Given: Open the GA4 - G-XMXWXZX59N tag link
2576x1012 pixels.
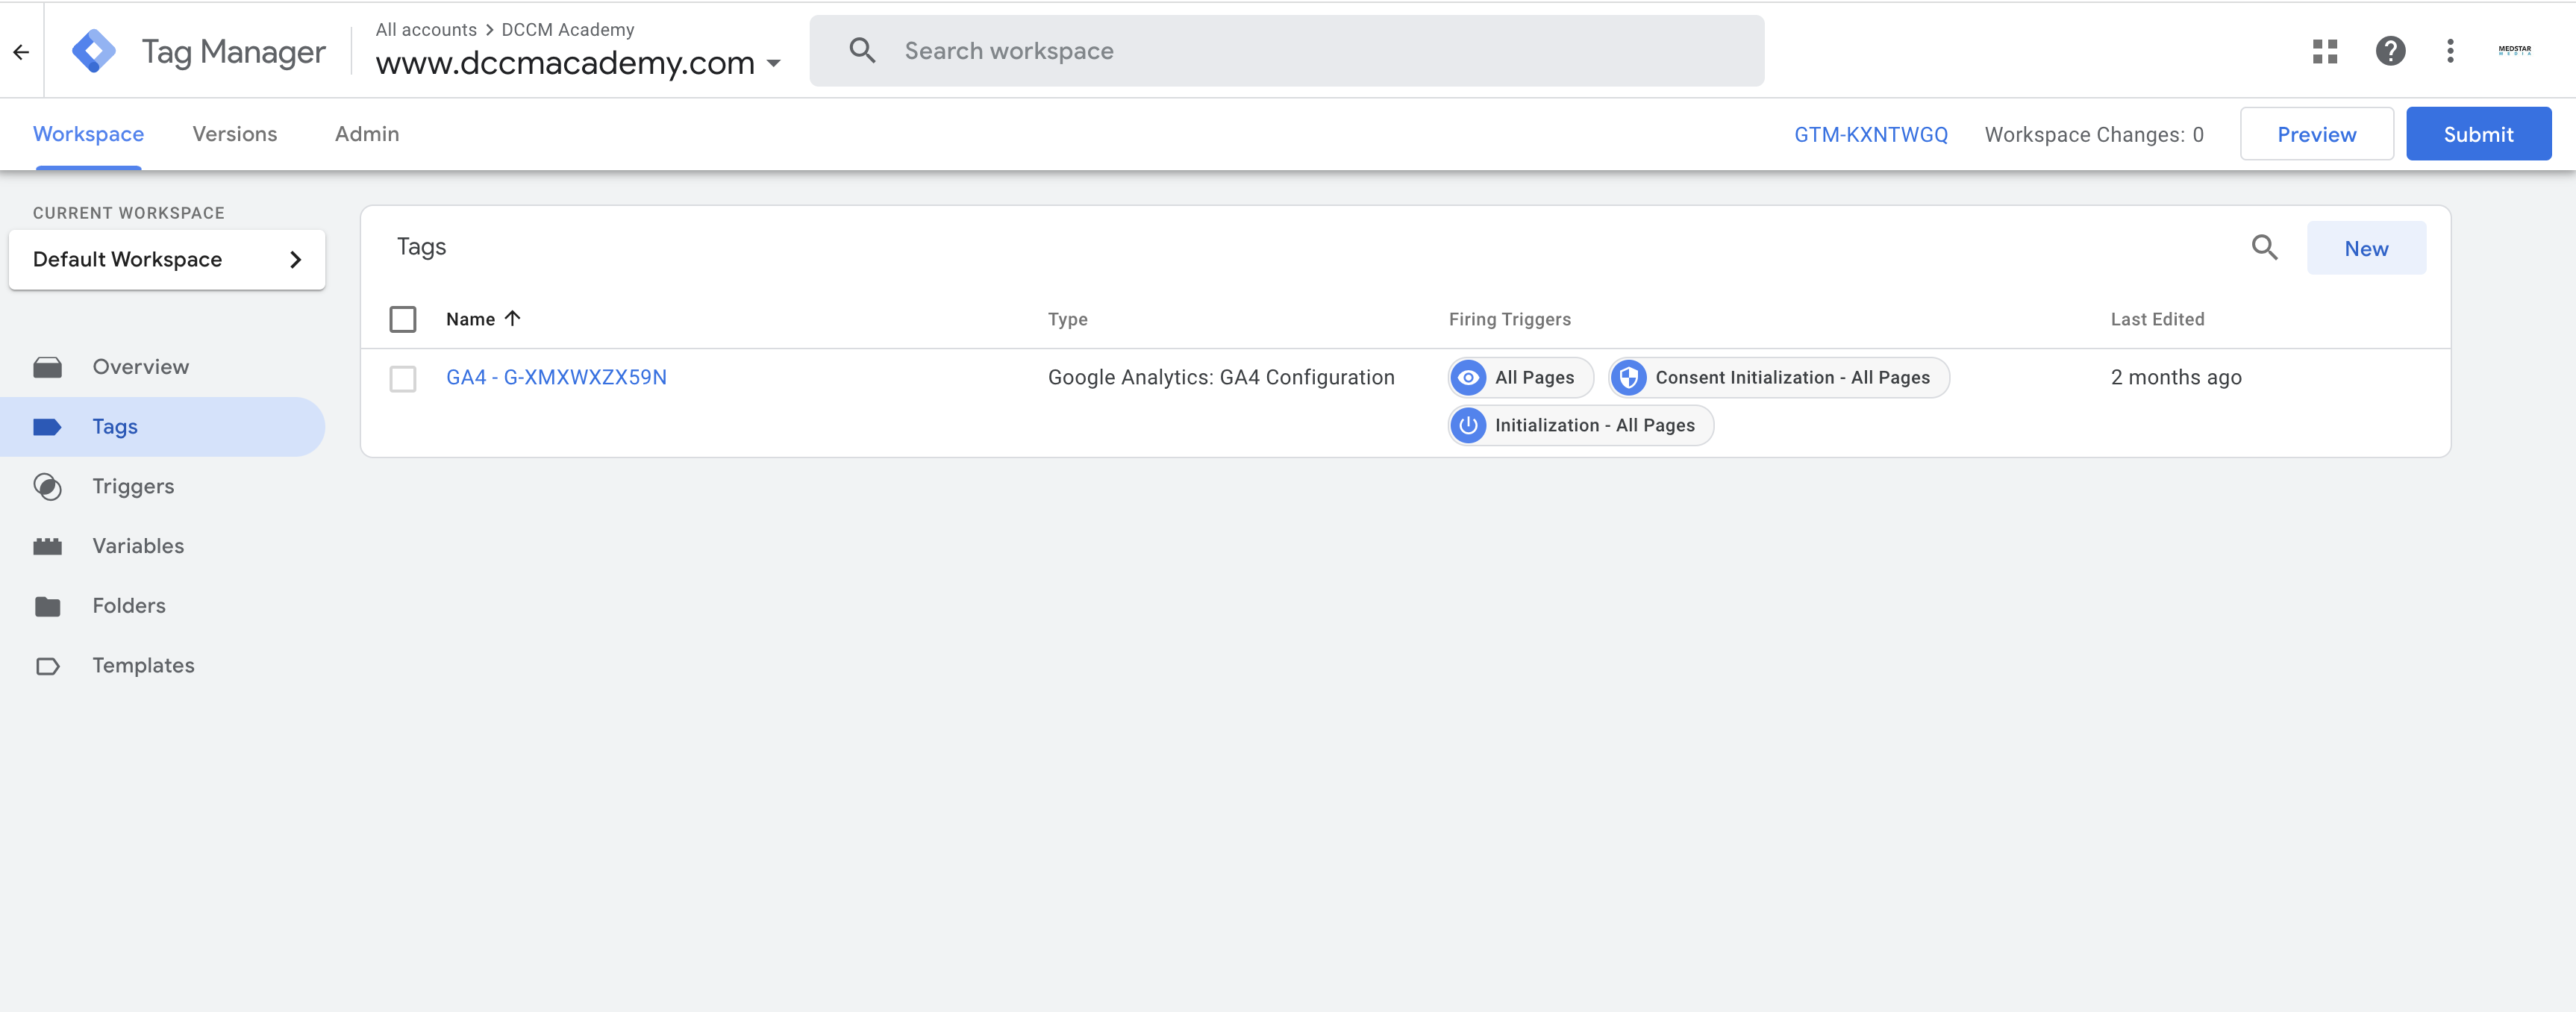Looking at the screenshot, I should [x=556, y=378].
